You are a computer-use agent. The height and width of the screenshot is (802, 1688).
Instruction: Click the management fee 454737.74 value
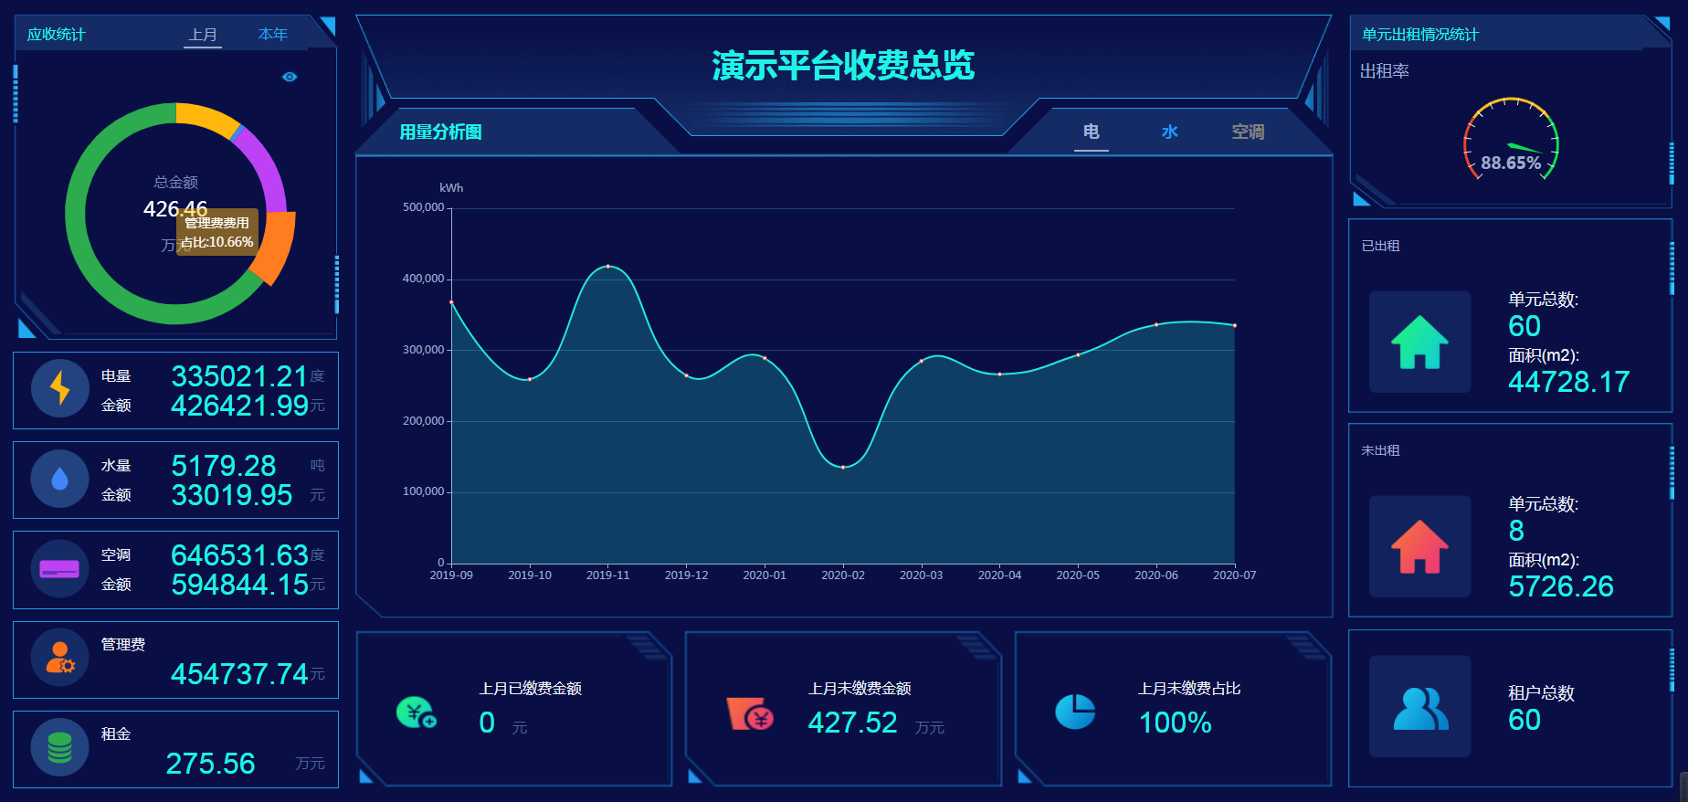(x=239, y=674)
